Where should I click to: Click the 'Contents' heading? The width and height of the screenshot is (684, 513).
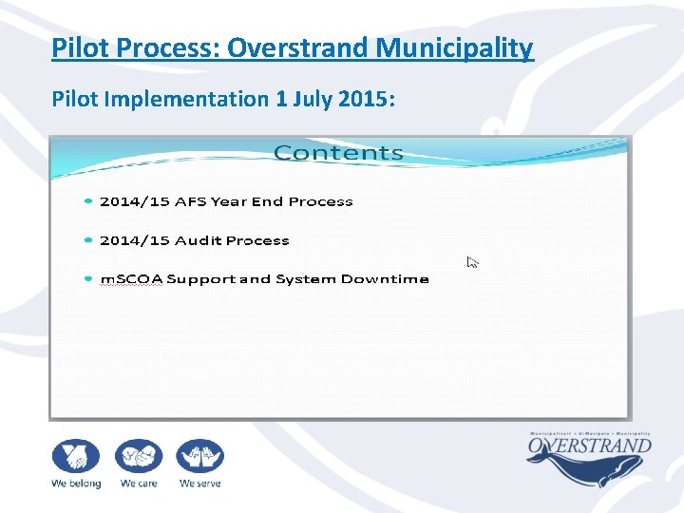coord(338,153)
